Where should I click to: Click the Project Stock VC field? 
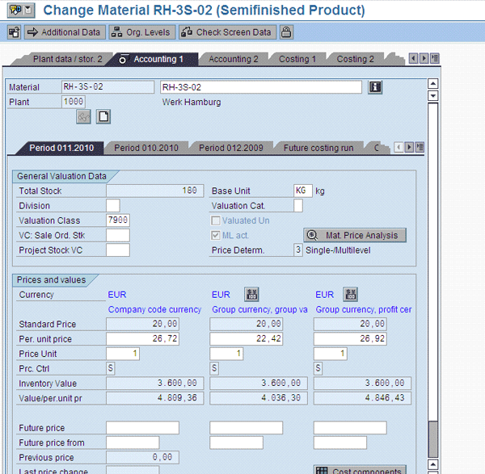tap(118, 250)
